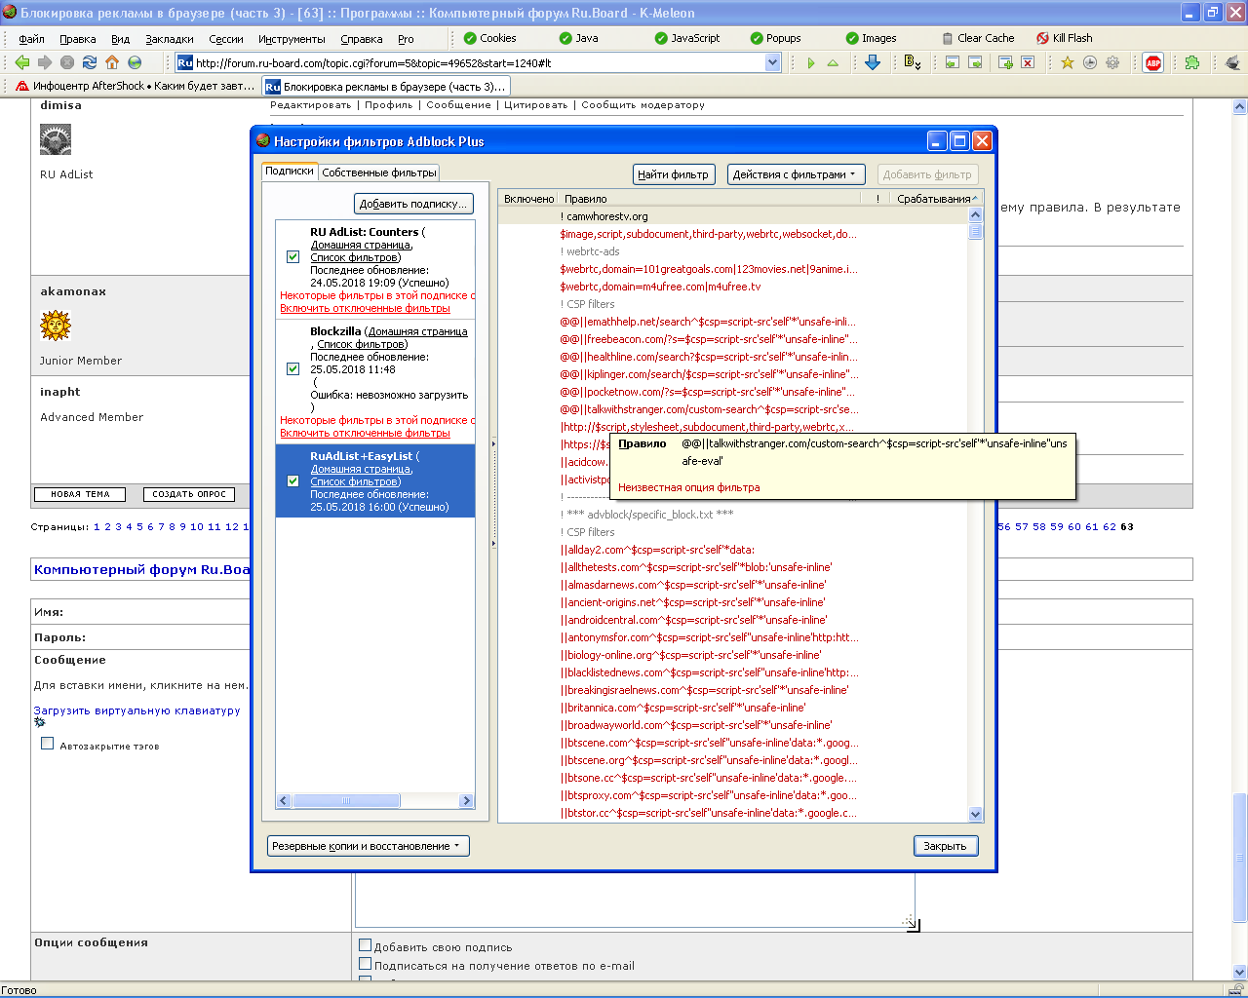Click the Добавить подписку button
The height and width of the screenshot is (998, 1248).
click(x=413, y=204)
